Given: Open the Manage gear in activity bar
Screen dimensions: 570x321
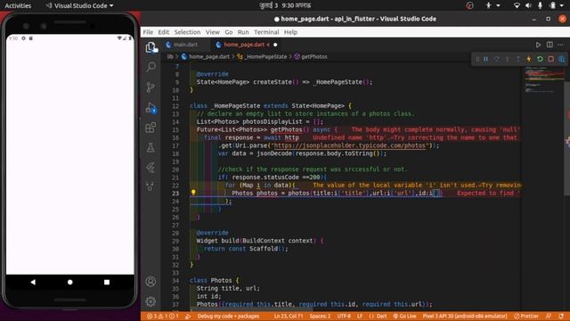Looking at the screenshot, I should [x=151, y=301].
